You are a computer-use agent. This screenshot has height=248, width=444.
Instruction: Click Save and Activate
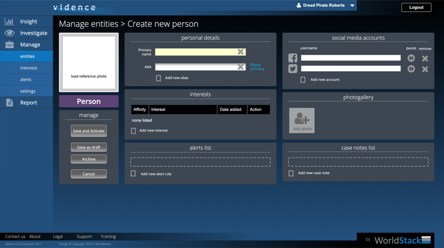[89, 131]
